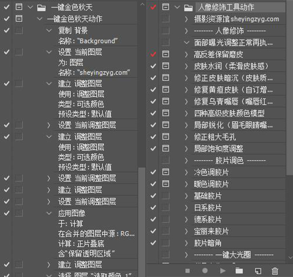
Task: Select the 德系胶片 action
Action: pos(208,220)
